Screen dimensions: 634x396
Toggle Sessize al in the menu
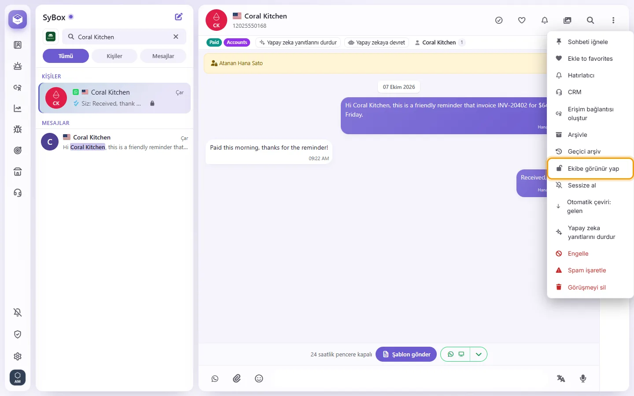click(x=590, y=185)
